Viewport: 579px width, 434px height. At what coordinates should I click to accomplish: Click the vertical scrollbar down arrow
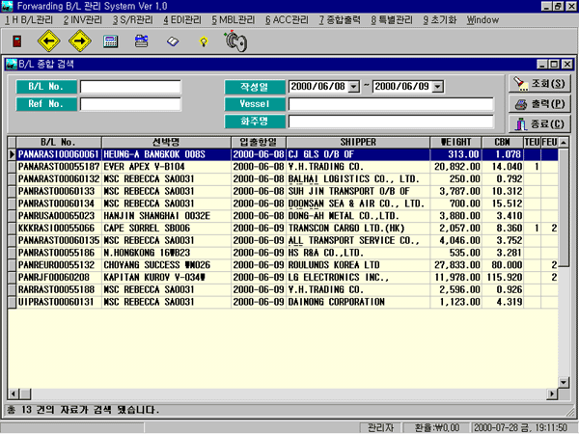pyautogui.click(x=564, y=382)
